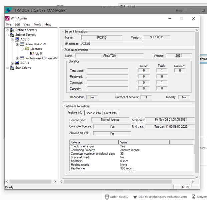Close the WlmAdmin window
This screenshot has width=207, height=200.
point(194,18)
